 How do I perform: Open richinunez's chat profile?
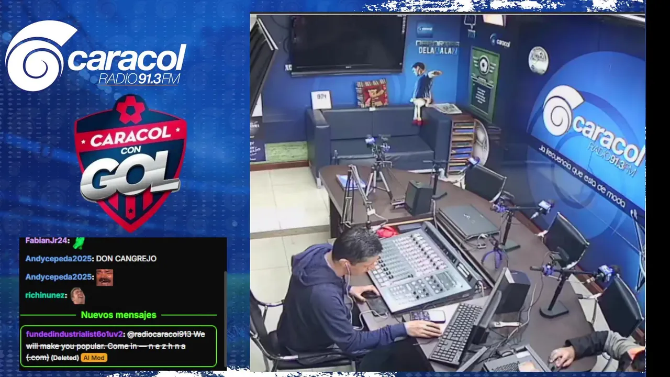tap(46, 295)
